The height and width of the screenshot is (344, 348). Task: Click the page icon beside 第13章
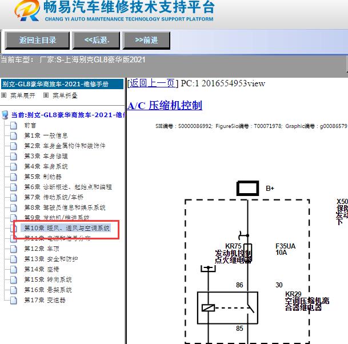coord(14,259)
